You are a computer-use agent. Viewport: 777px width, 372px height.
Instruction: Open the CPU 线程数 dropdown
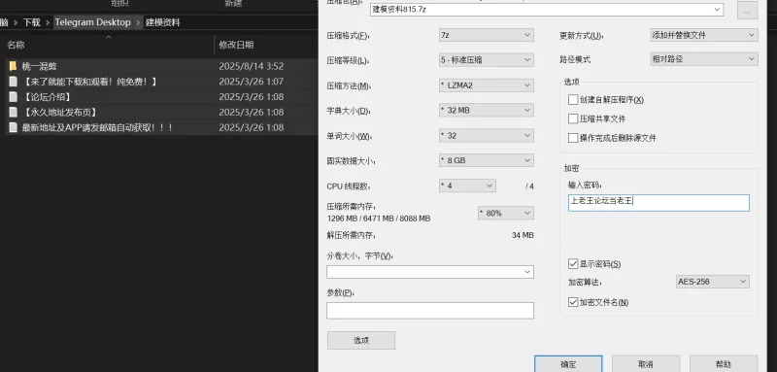(x=467, y=186)
